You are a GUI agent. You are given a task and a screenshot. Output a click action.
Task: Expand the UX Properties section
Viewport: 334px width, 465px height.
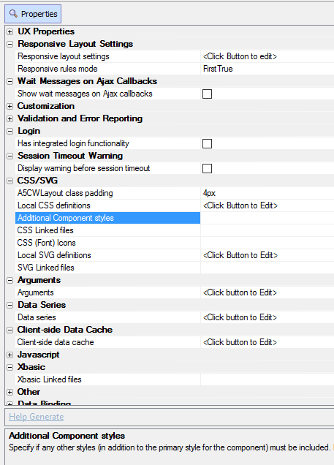[x=10, y=31]
